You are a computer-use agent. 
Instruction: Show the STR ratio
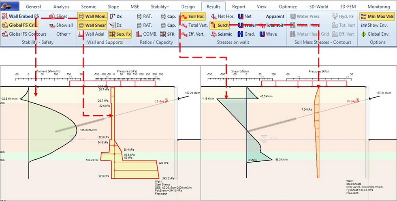(168, 34)
